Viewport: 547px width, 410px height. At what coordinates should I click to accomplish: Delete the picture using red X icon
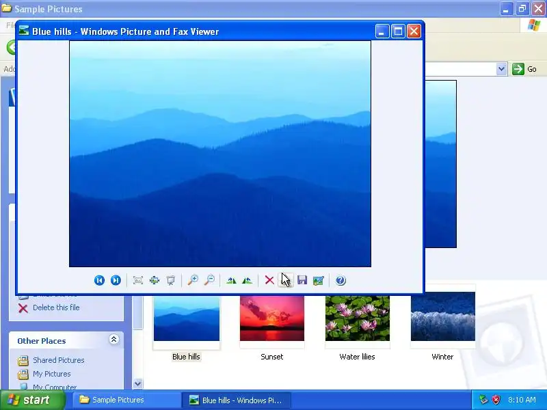tap(269, 280)
